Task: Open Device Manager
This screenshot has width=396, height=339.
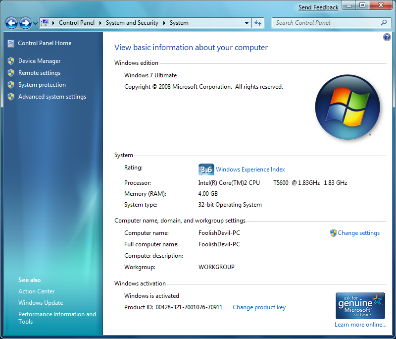Action: point(40,61)
